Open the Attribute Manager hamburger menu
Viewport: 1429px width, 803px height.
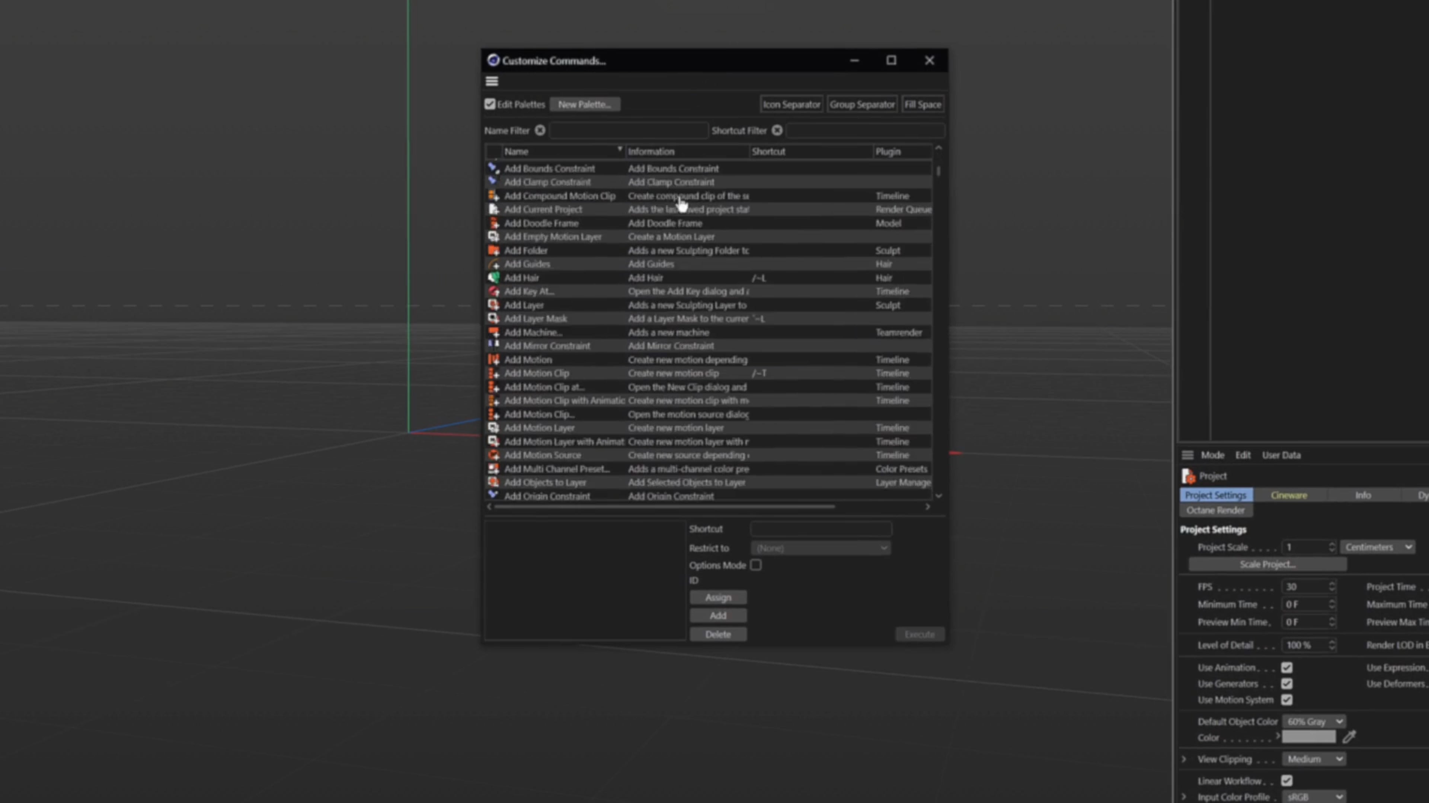1187,455
